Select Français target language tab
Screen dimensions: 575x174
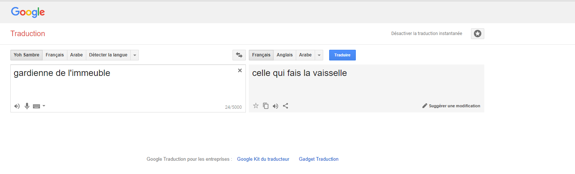261,55
